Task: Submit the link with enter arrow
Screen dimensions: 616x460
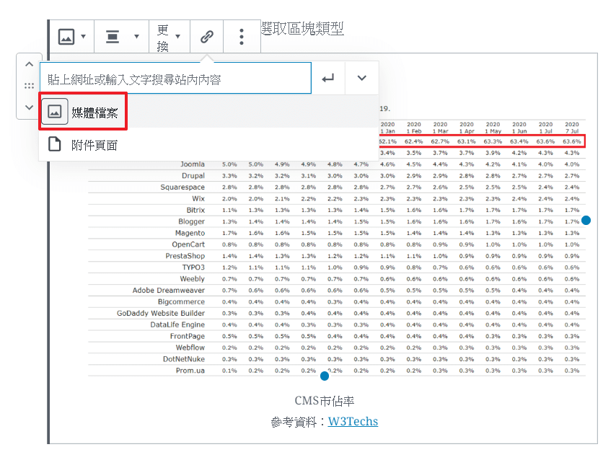Action: [327, 78]
